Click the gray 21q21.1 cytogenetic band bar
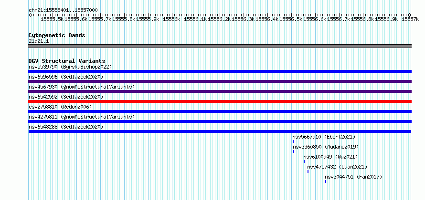This screenshot has height=200, width=425. tap(220, 46)
